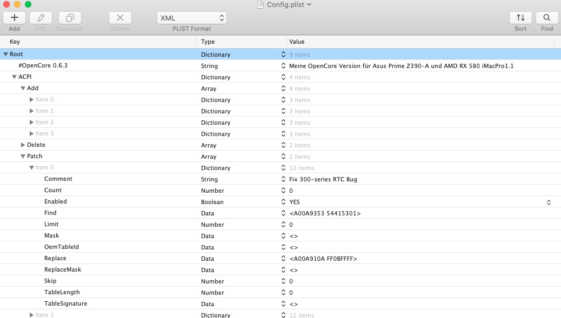Select the Replace row key
The width and height of the screenshot is (561, 318).
(x=55, y=259)
